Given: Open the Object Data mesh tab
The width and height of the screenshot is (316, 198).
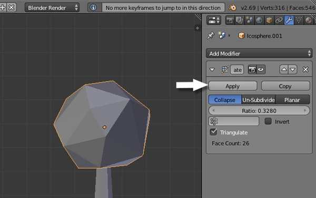Looking at the screenshot, I should point(299,20).
